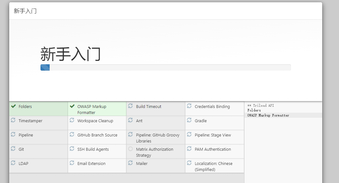This screenshot has height=183, width=339.
Task: Click the sync icon for Workspace Cleanup
Action: (72, 120)
